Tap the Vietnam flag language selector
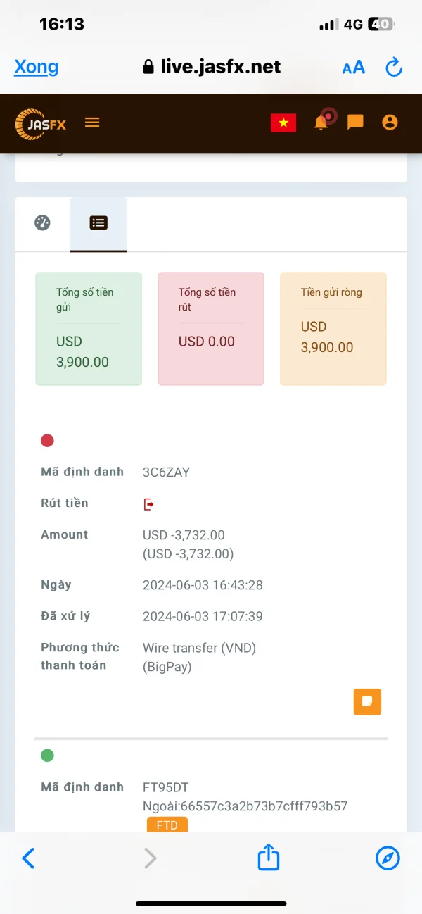Screen dimensions: 422x914 coord(283,123)
